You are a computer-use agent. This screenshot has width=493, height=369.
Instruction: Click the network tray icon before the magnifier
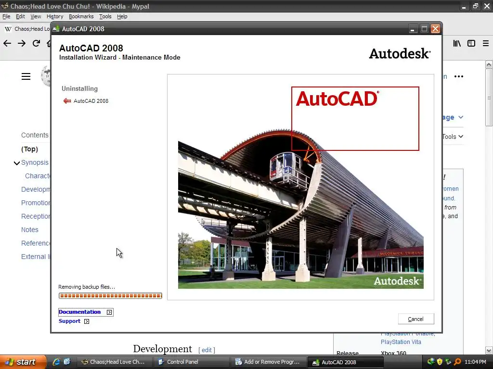tap(448, 362)
